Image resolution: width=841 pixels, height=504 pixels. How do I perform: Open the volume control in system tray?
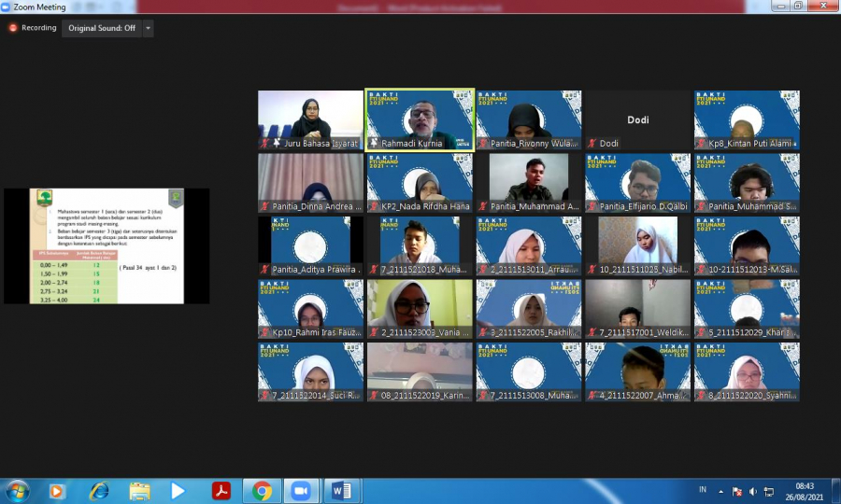click(753, 491)
